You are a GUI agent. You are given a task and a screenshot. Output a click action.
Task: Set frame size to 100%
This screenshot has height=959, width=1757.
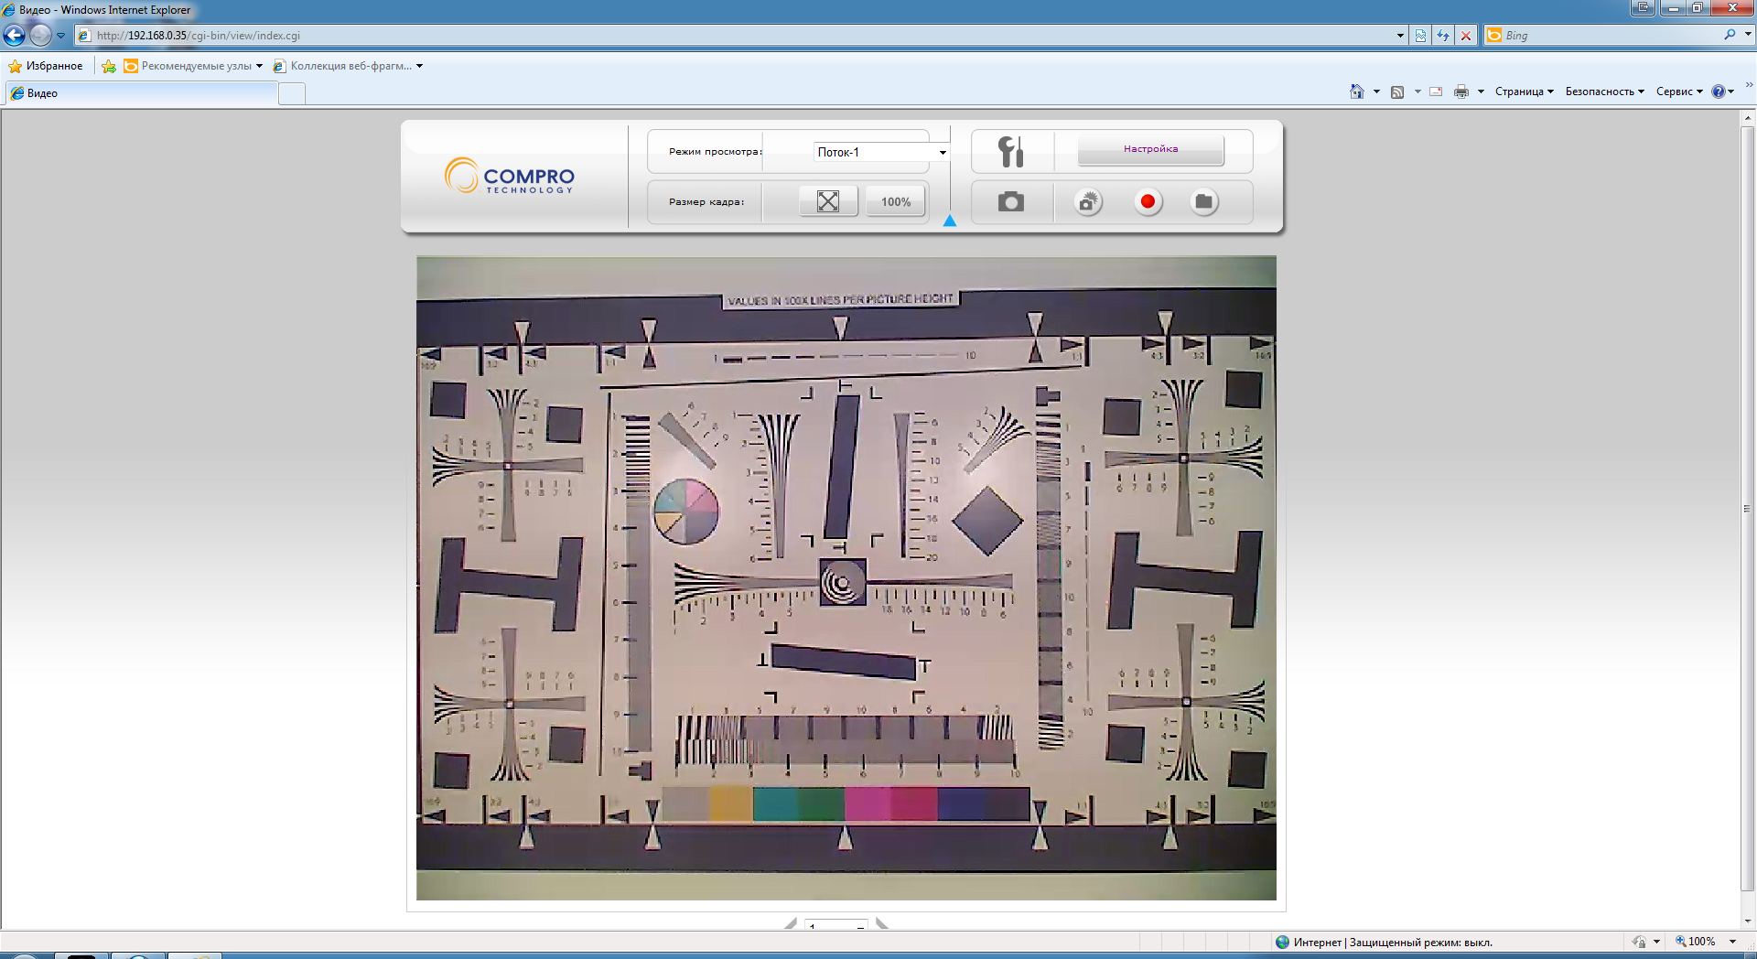point(896,202)
